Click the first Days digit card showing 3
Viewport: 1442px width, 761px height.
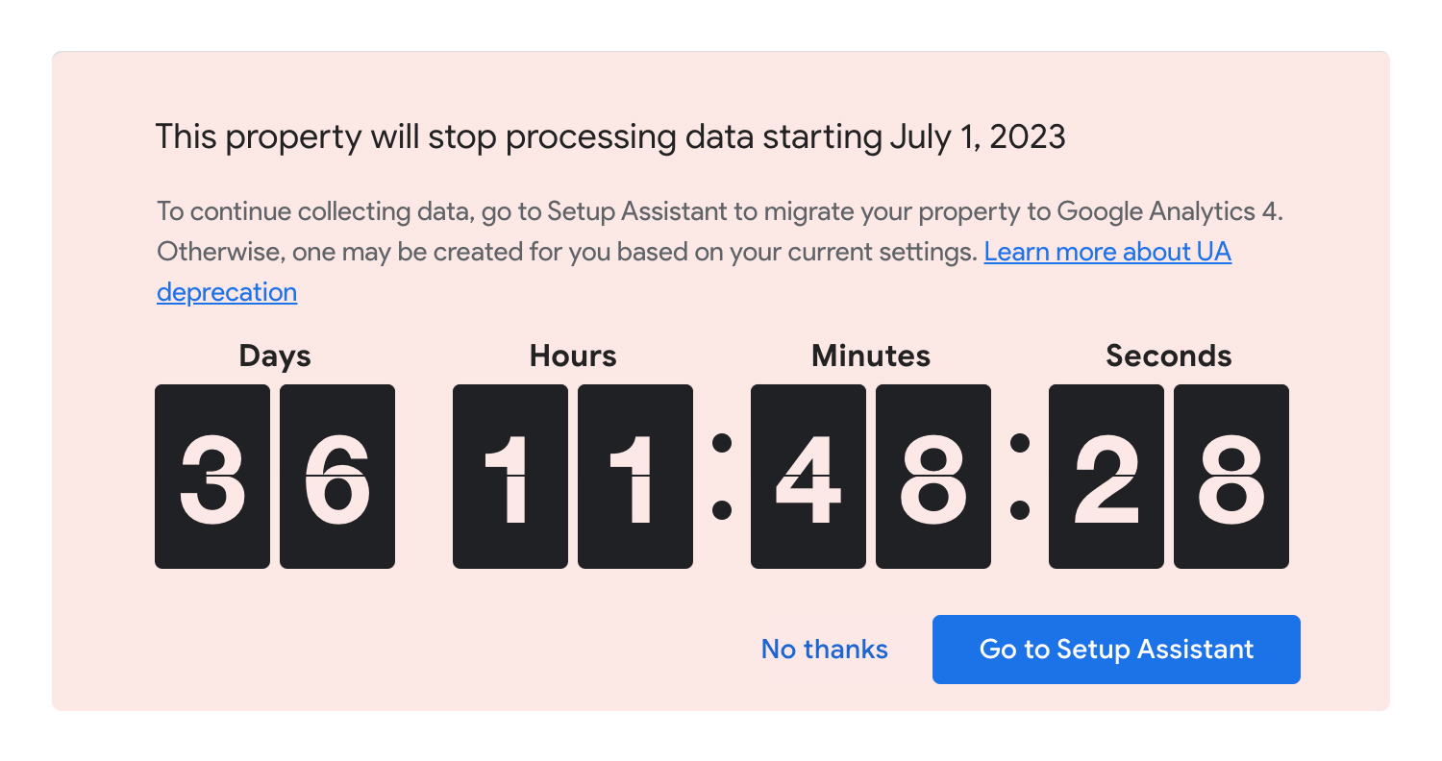point(212,477)
